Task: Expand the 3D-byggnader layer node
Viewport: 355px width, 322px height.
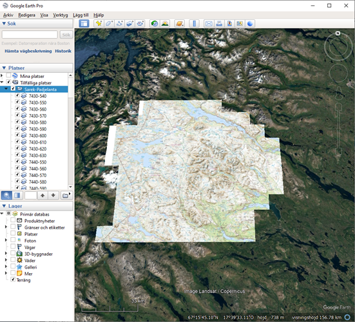Action: click(x=6, y=253)
